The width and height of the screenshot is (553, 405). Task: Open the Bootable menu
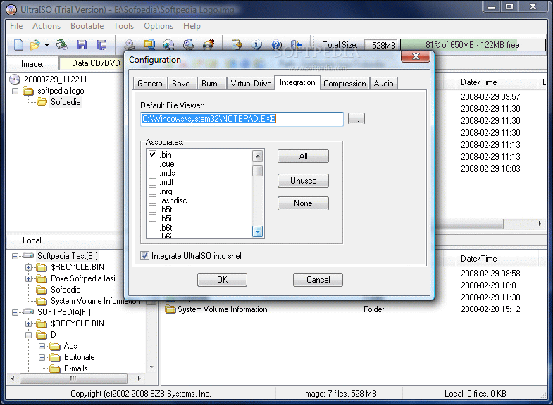pos(87,26)
